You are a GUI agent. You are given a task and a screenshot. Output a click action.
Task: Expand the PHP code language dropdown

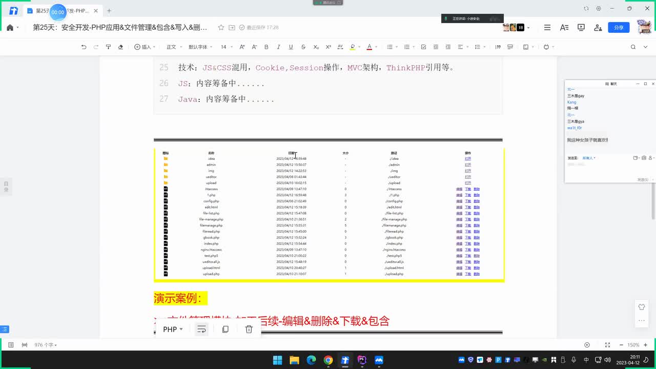point(173,330)
